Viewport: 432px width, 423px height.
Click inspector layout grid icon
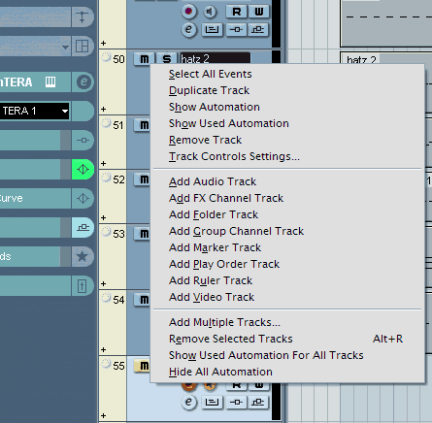[x=83, y=47]
